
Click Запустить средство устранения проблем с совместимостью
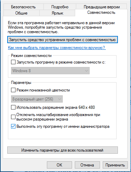[x=62, y=40]
